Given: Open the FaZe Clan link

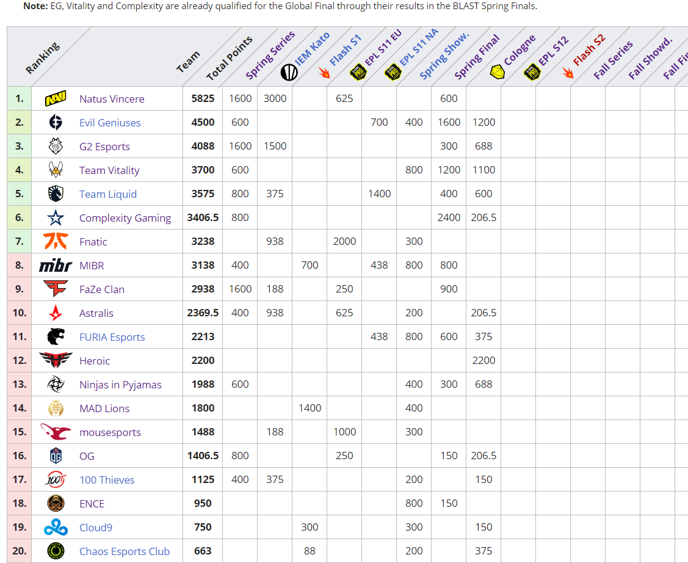Looking at the screenshot, I should pyautogui.click(x=102, y=289).
